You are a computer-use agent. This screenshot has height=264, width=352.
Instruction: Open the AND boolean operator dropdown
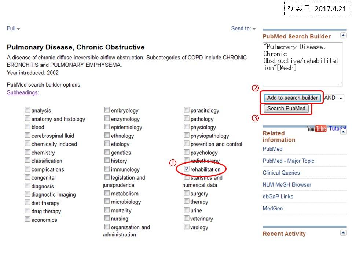coord(334,98)
